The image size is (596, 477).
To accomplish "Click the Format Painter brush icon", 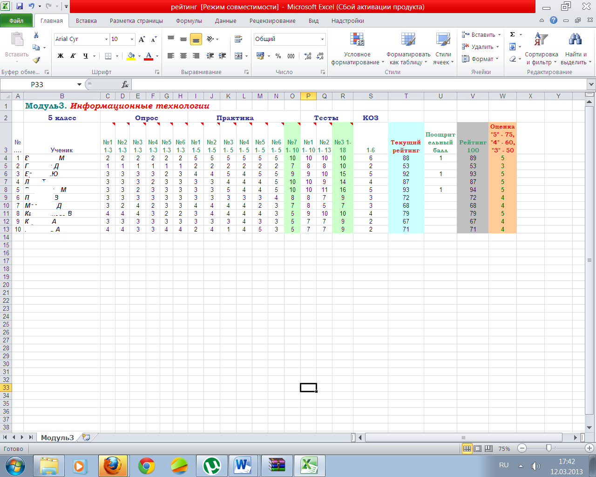I will pos(36,60).
